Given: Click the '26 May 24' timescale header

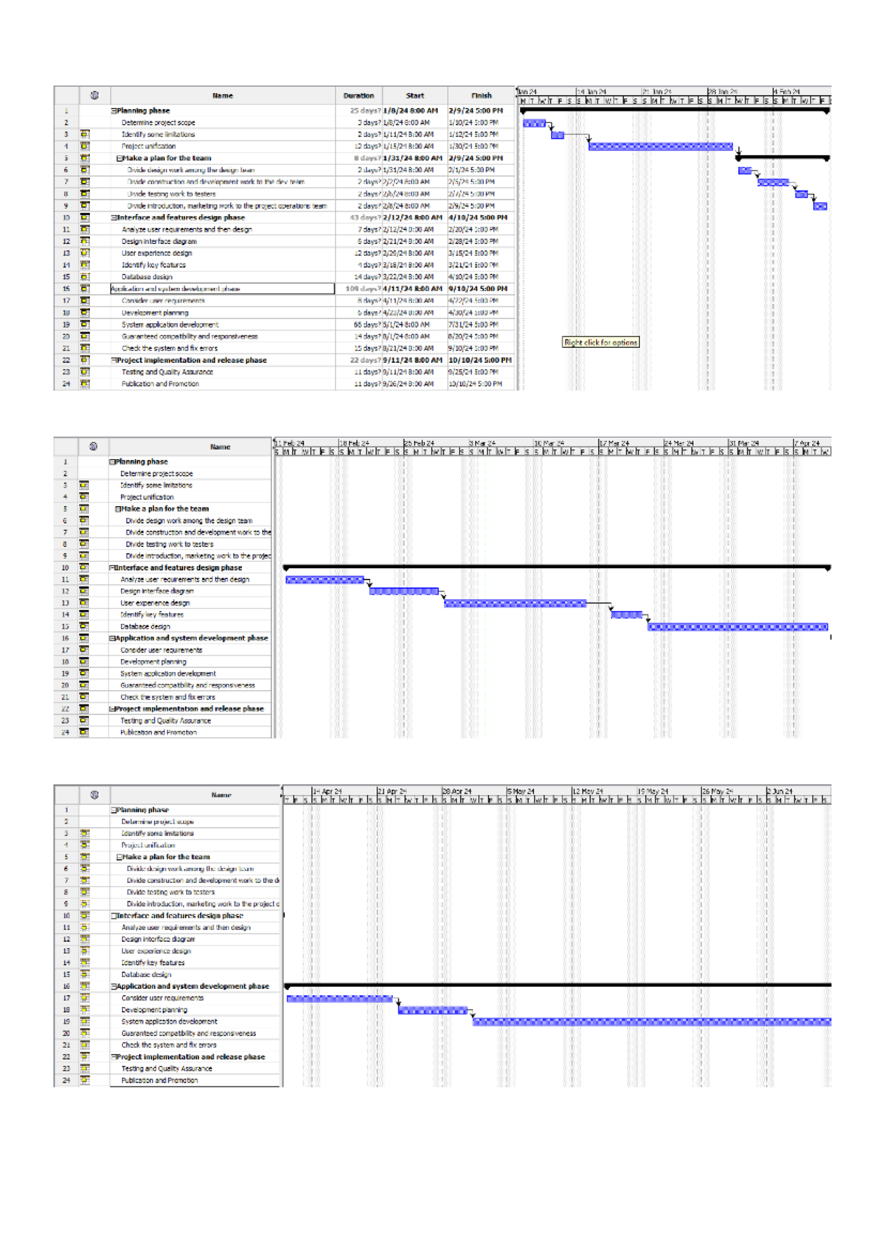Looking at the screenshot, I should (x=734, y=791).
